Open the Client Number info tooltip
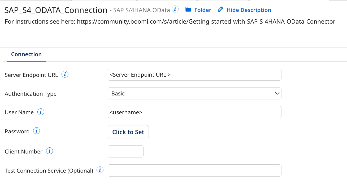 click(x=49, y=151)
